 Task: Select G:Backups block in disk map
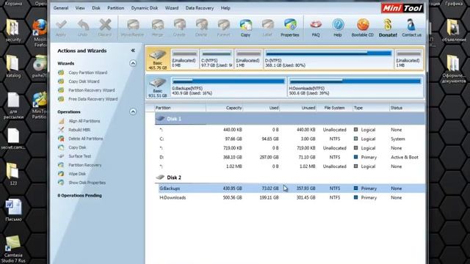pos(228,87)
